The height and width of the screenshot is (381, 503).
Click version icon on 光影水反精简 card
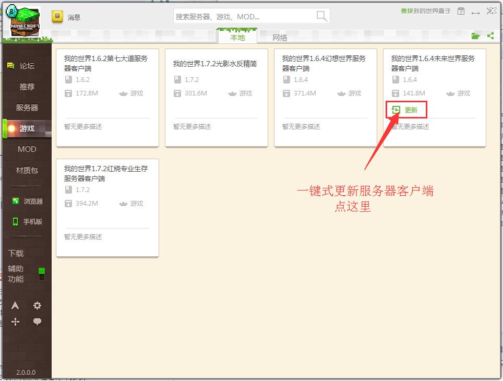(177, 80)
